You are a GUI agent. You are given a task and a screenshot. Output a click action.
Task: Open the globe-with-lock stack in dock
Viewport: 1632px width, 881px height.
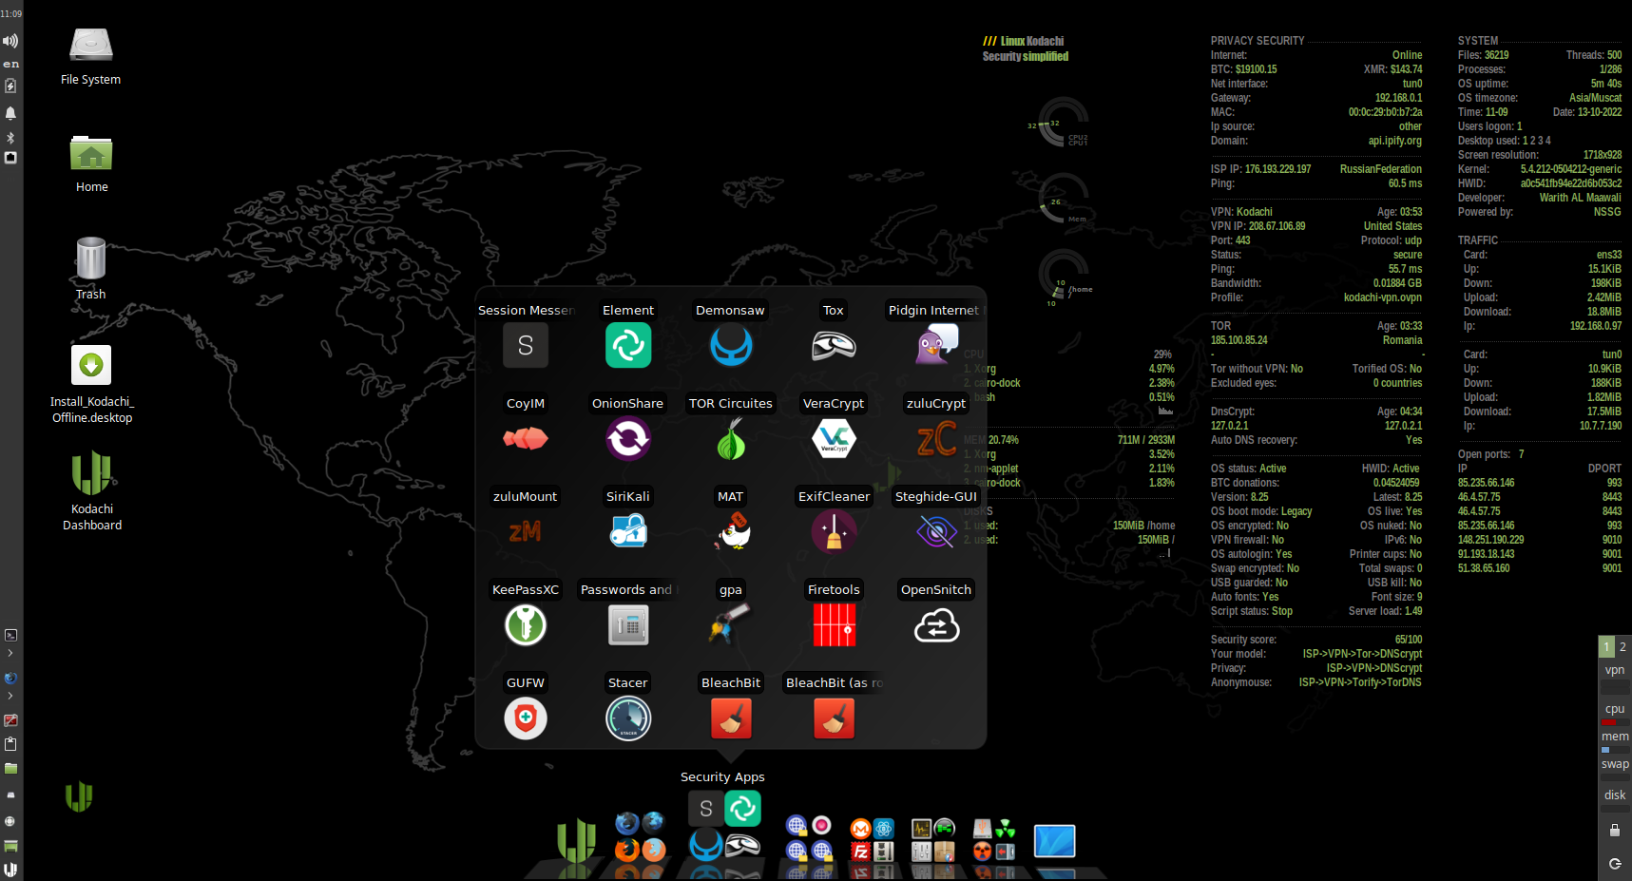tap(809, 837)
